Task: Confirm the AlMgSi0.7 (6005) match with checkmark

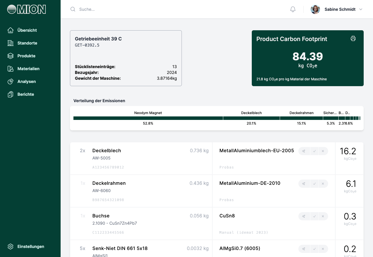Action: point(314,249)
